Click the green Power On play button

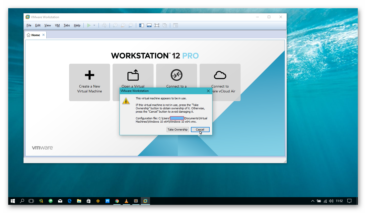point(89,25)
